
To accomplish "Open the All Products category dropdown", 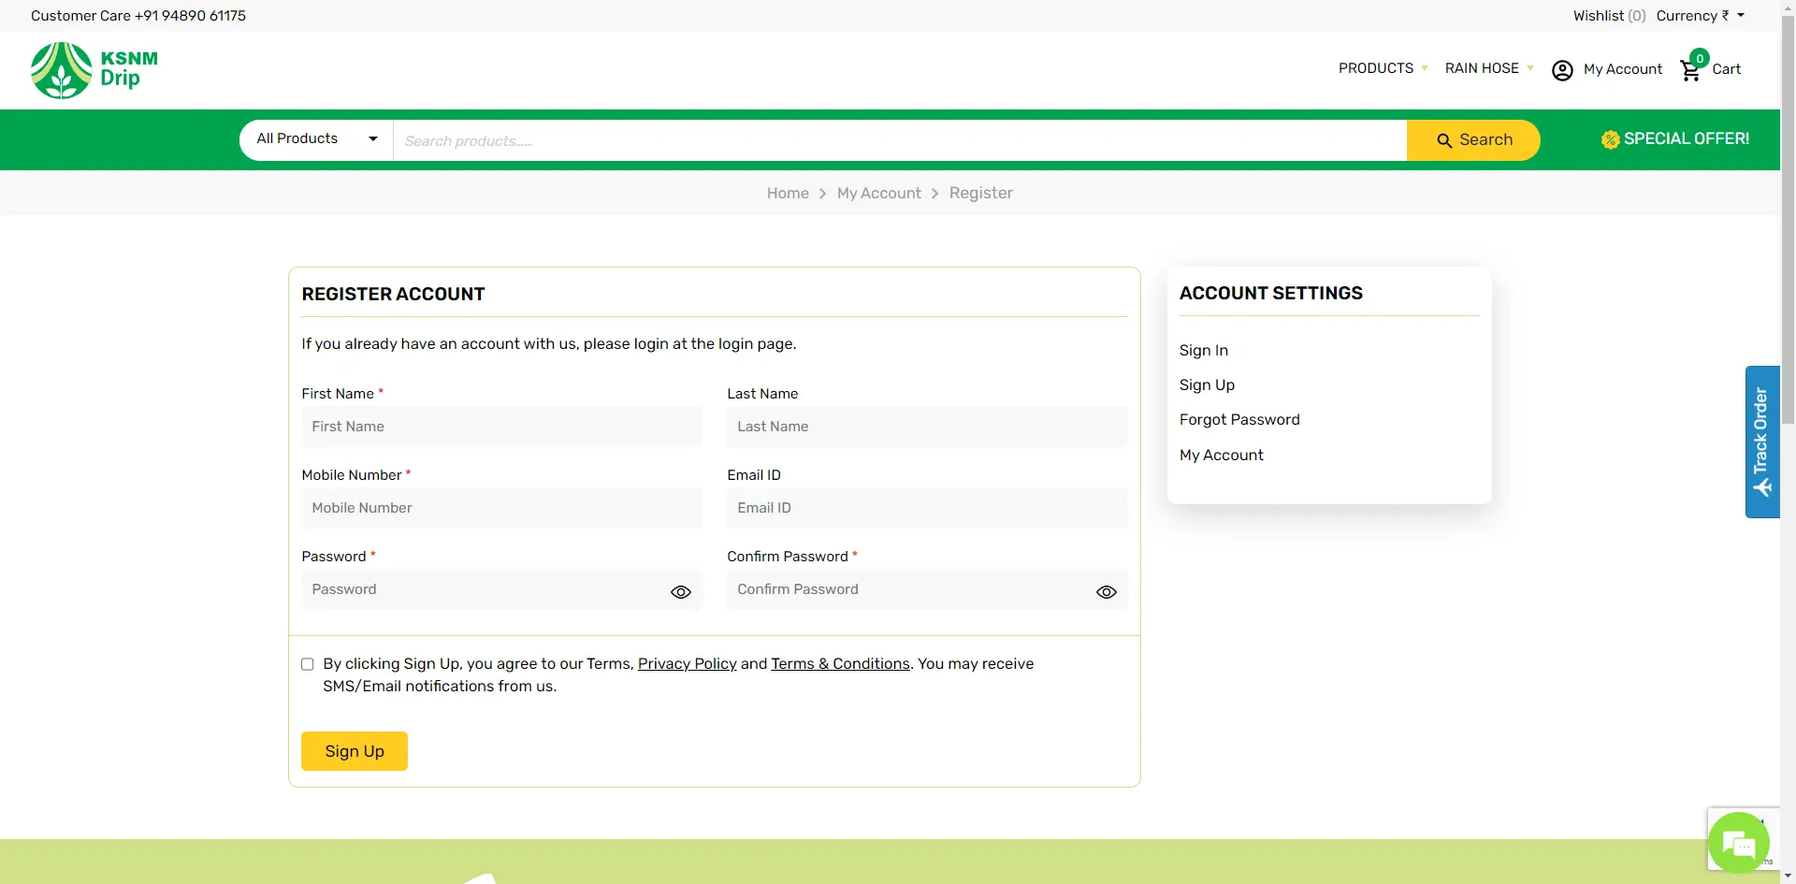I will [x=317, y=139].
